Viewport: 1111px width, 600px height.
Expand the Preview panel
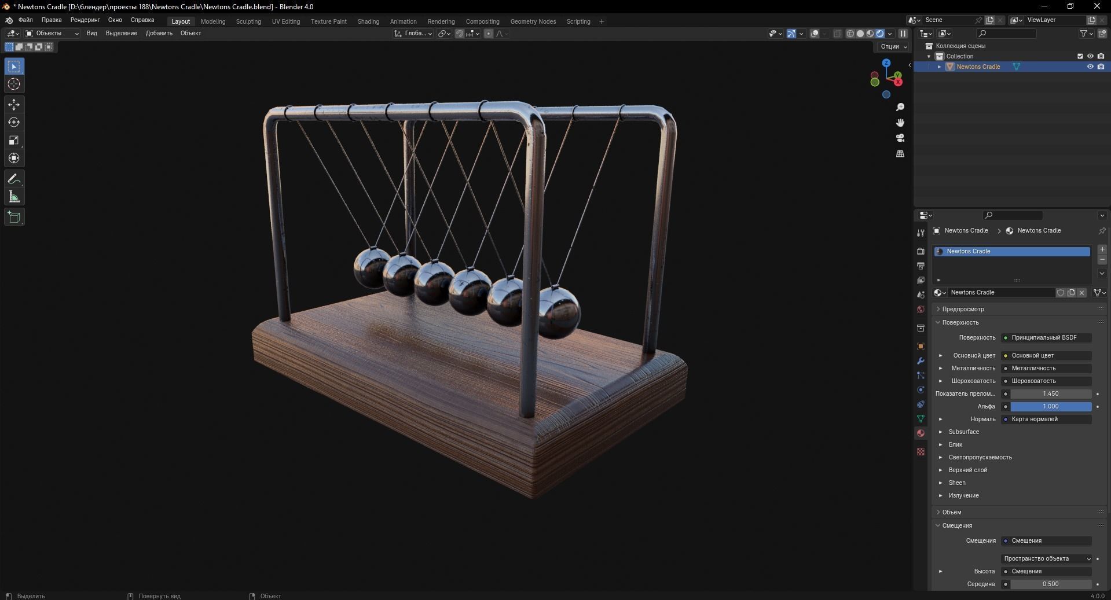pos(963,309)
